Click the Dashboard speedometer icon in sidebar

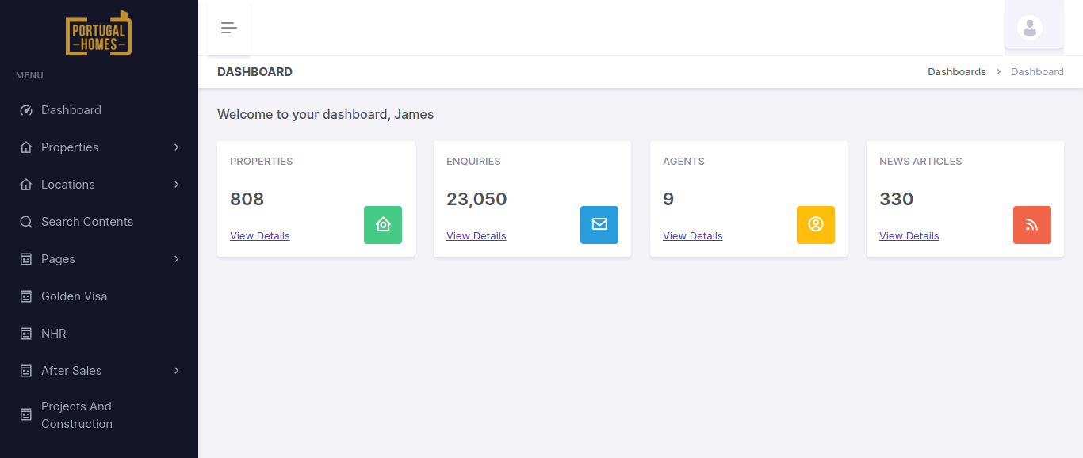pos(26,110)
